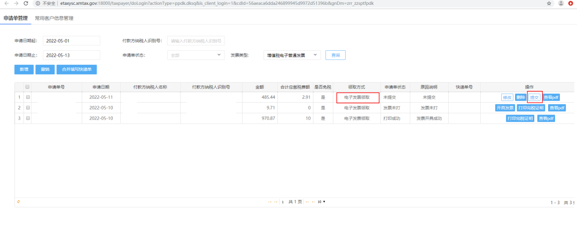Click the 970.87 amount cell
The width and height of the screenshot is (577, 240).
[x=260, y=119]
